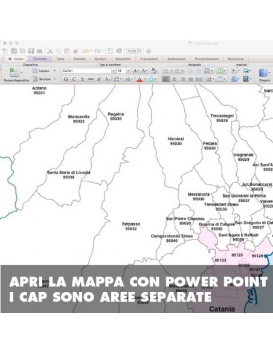Toggle bold (G) formatting
This screenshot has height=353, width=273.
click(66, 79)
